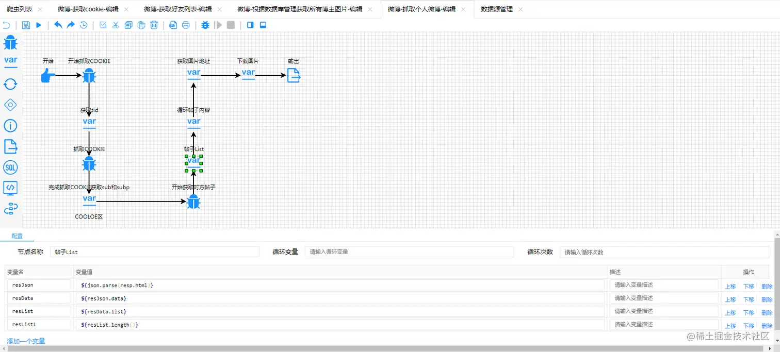Open 微博-根据数据库管理获取所有博主图片-编辑 tab
Screen dimensions: 780x352
300,9
